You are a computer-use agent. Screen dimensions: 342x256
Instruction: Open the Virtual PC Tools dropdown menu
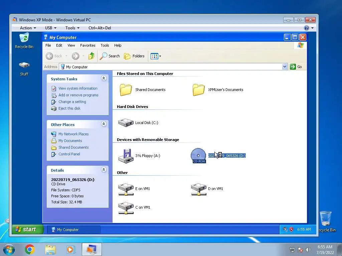(x=72, y=28)
